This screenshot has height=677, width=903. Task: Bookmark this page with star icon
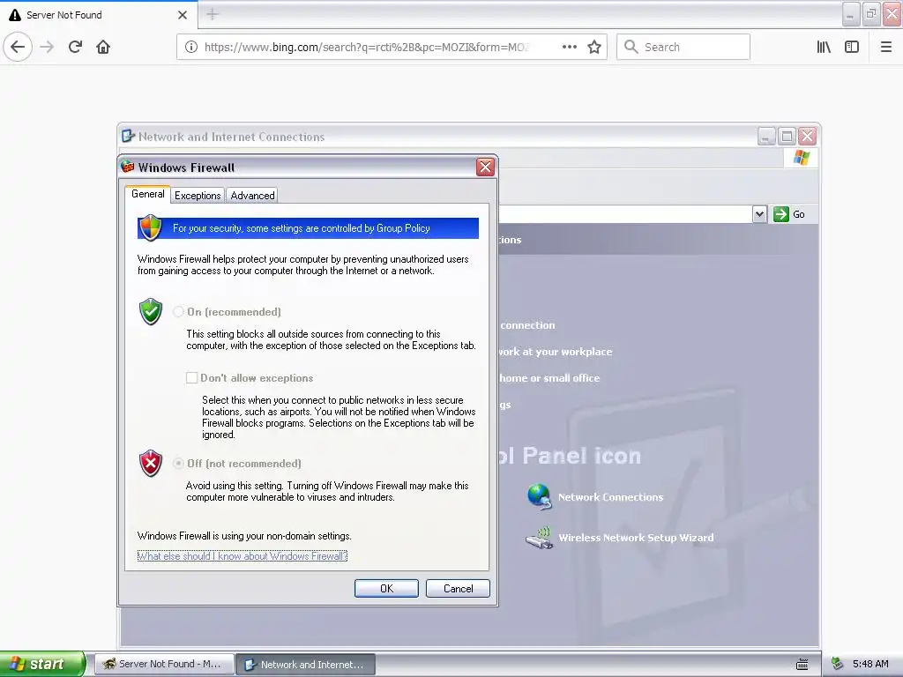click(594, 47)
